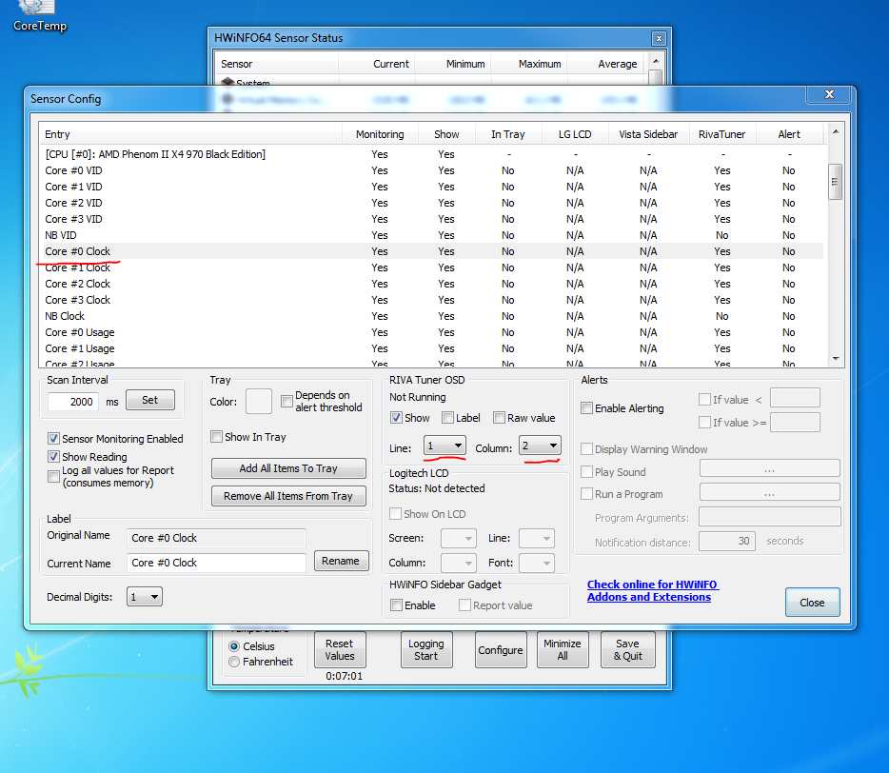Open the RIVA Tuner Column dropdown
The width and height of the screenshot is (889, 773).
[540, 446]
